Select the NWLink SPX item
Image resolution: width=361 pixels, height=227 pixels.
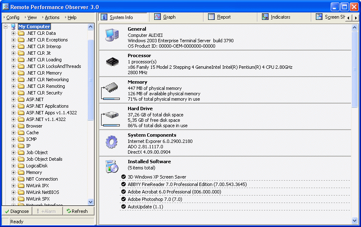38,199
